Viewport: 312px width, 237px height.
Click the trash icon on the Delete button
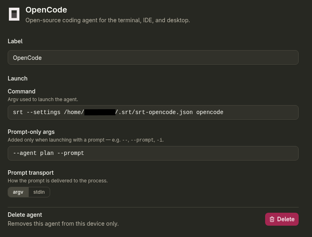[x=272, y=219]
